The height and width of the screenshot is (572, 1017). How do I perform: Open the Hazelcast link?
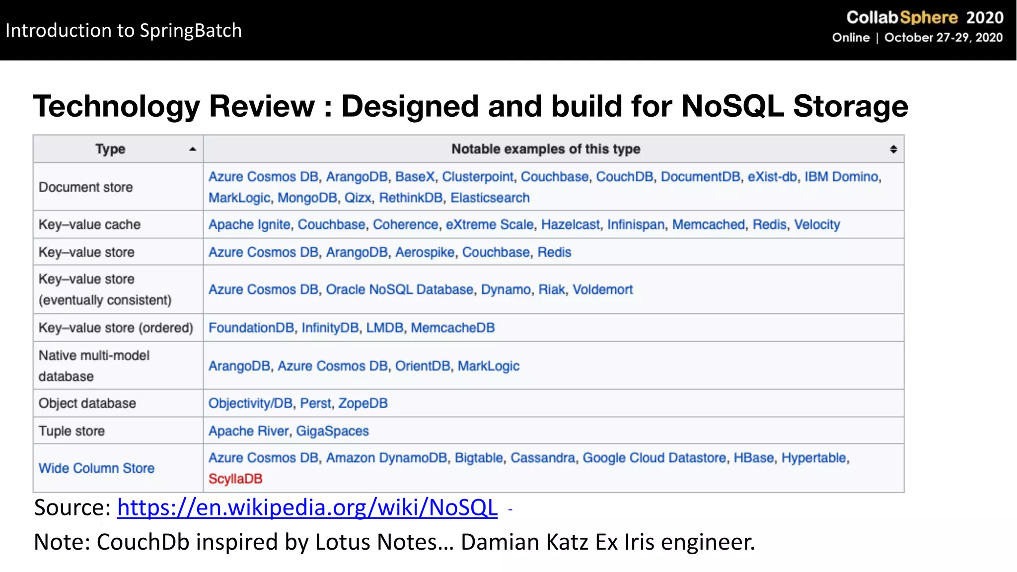pyautogui.click(x=571, y=224)
